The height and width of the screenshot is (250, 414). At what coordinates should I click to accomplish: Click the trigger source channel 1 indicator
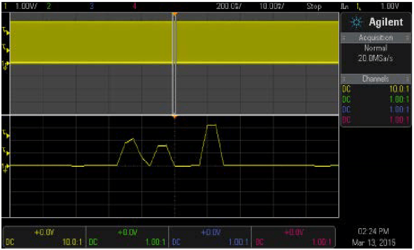359,6
